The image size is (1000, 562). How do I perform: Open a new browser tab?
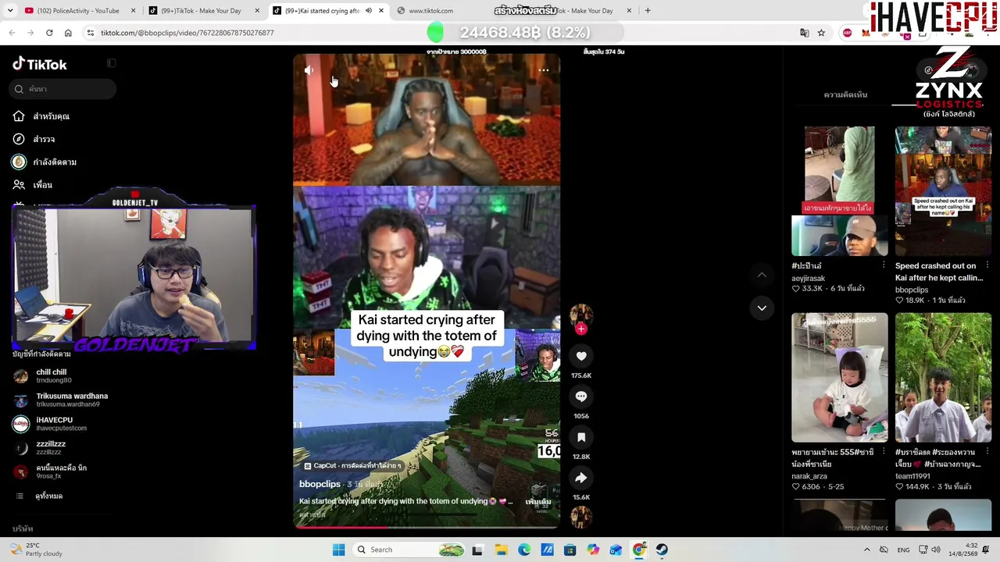point(648,11)
